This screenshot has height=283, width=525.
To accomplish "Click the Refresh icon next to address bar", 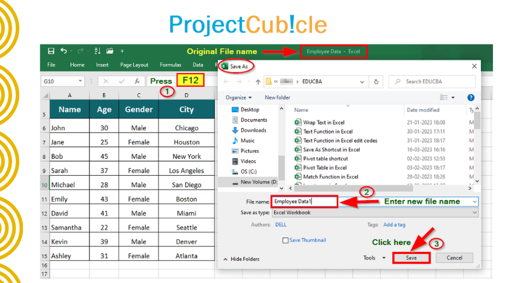I will 376,81.
